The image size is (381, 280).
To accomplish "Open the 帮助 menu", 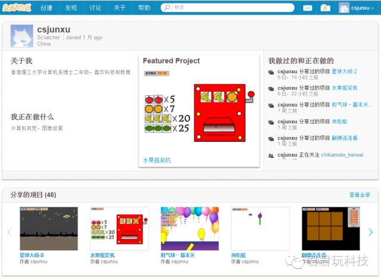I will point(144,8).
